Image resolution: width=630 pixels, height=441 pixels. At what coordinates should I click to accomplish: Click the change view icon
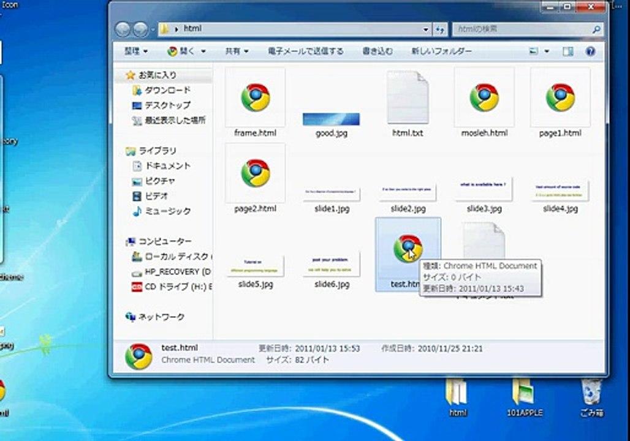[x=533, y=51]
